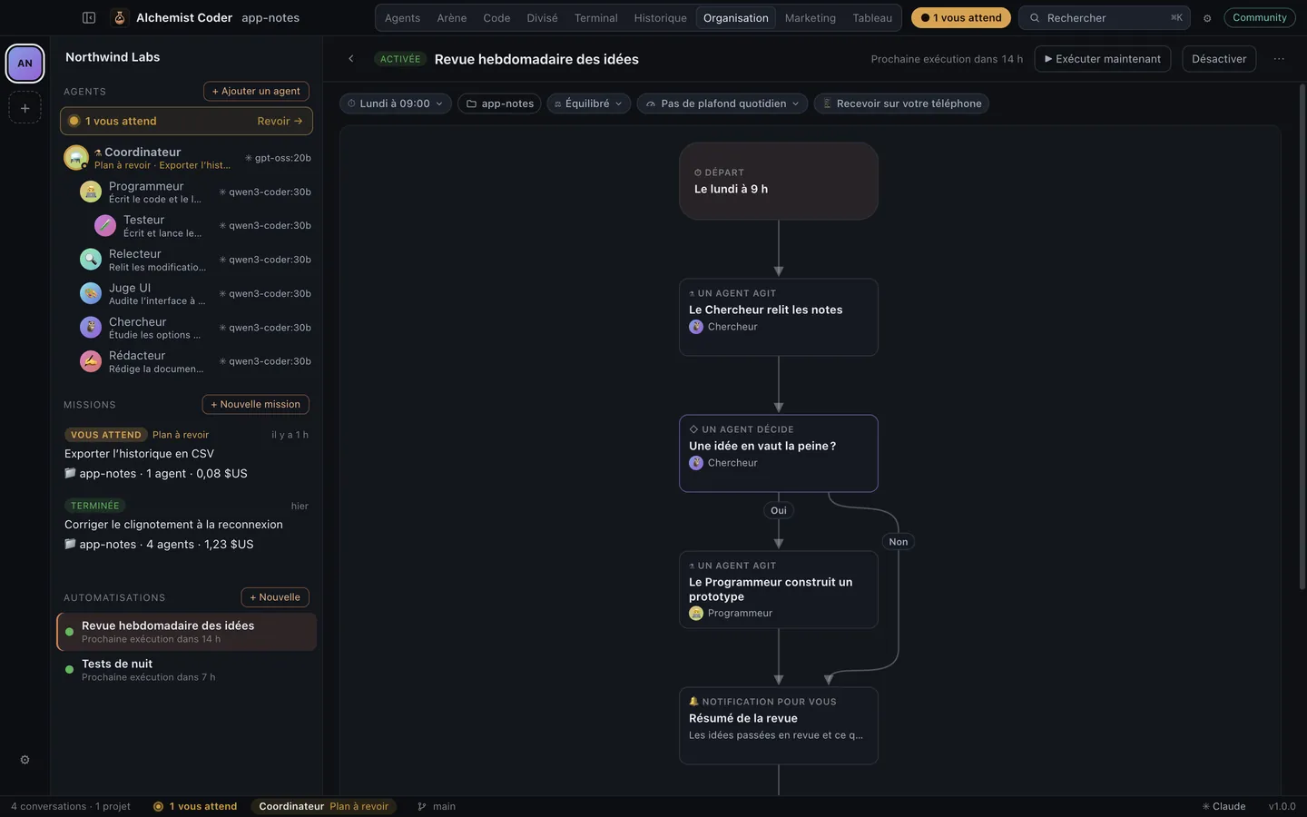Open the Marketing tab
The image size is (1307, 817).
click(x=810, y=18)
